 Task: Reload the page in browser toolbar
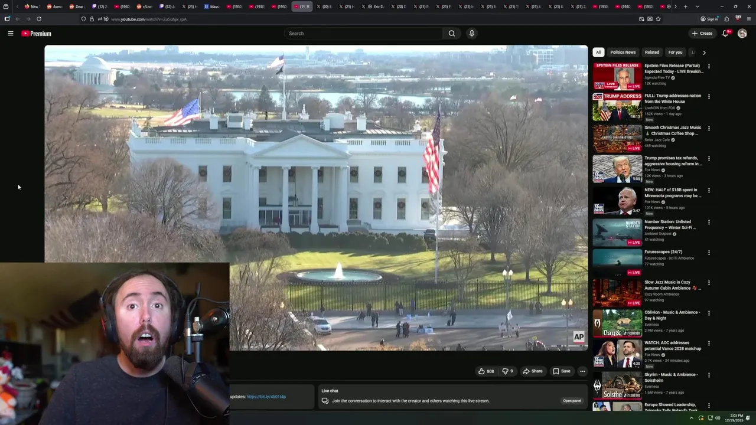[39, 19]
